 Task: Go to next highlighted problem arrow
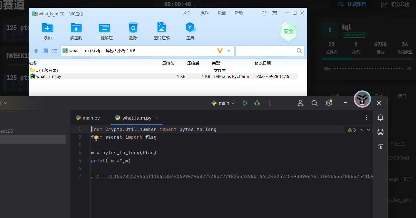369,130
